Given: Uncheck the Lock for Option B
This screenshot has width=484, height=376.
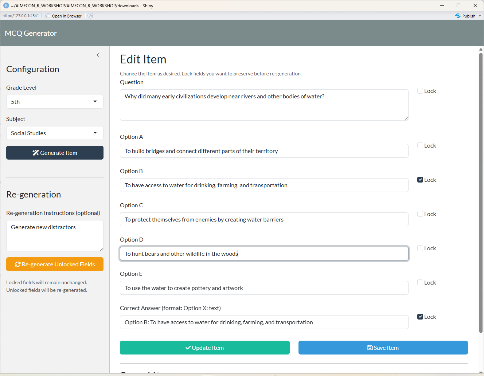Looking at the screenshot, I should (x=420, y=180).
